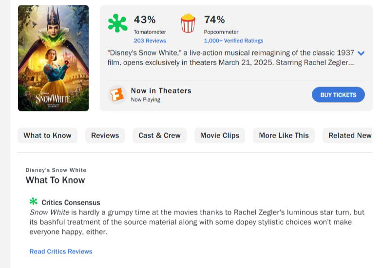Click the Popcornmeter popcorn bucket icon
383x268 pixels.
[188, 23]
